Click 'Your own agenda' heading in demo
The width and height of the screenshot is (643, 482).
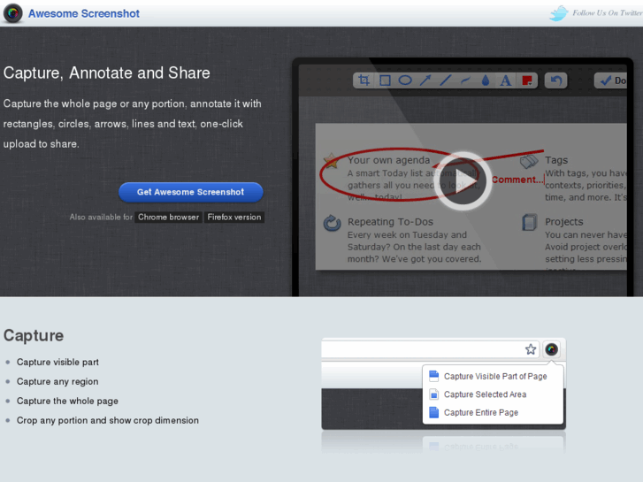tap(389, 160)
